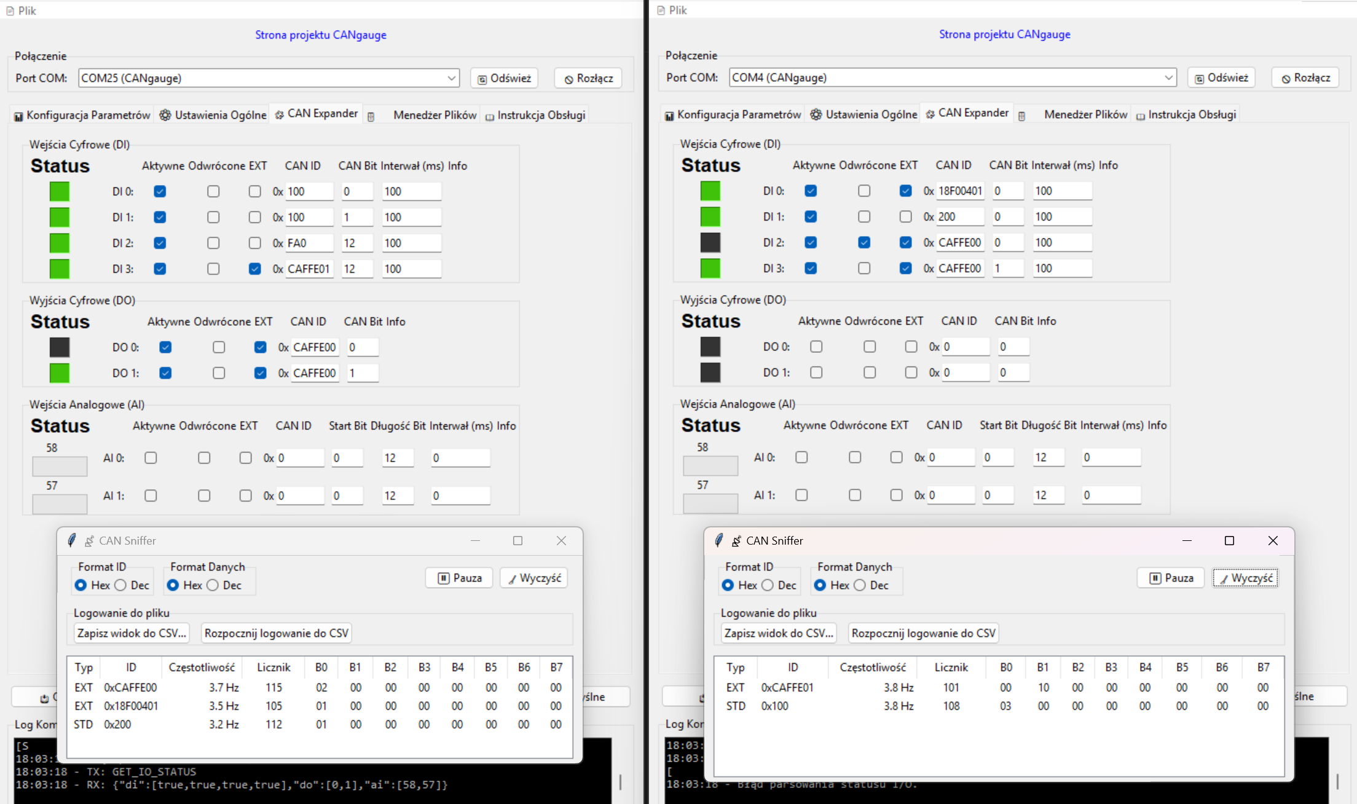Click feather icon in left CAN Sniffer titlebar
The height and width of the screenshot is (804, 1357).
tap(72, 540)
